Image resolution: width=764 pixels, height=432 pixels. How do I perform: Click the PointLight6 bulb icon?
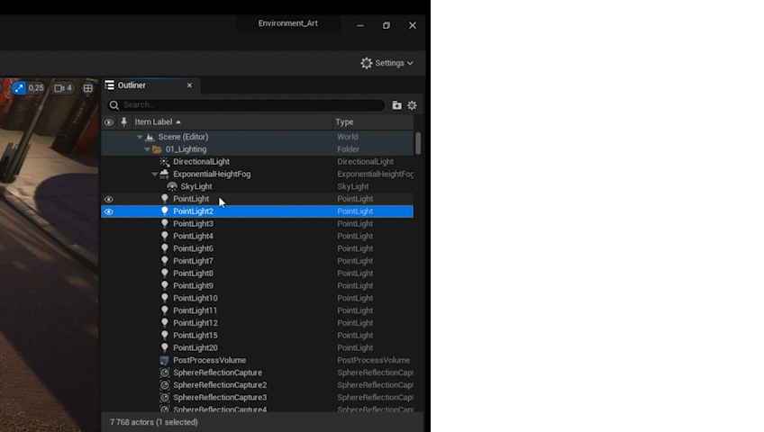165,248
